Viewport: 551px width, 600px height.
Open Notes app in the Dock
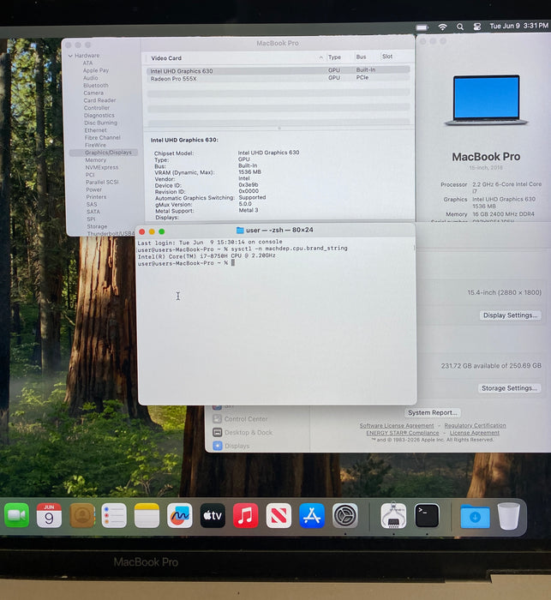coord(147,516)
